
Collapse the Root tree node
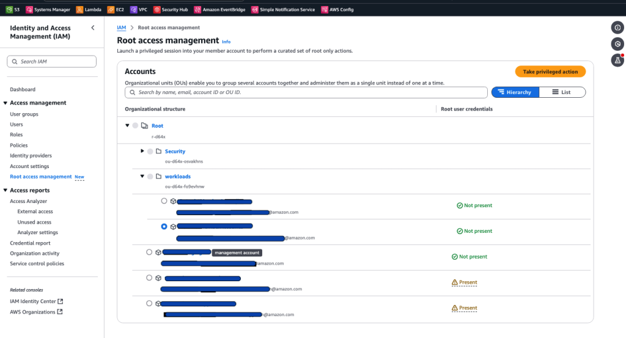127,125
